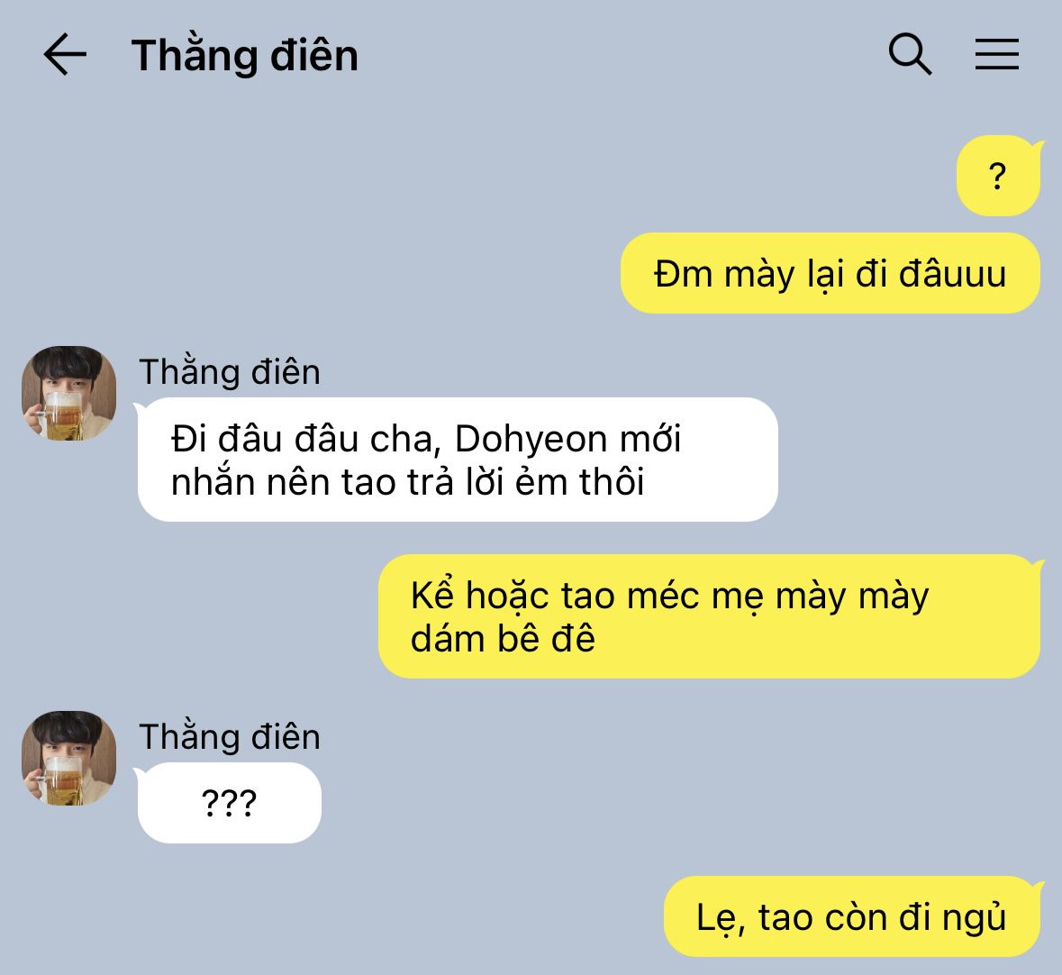Tap sender name above ??? message

pyautogui.click(x=230, y=736)
